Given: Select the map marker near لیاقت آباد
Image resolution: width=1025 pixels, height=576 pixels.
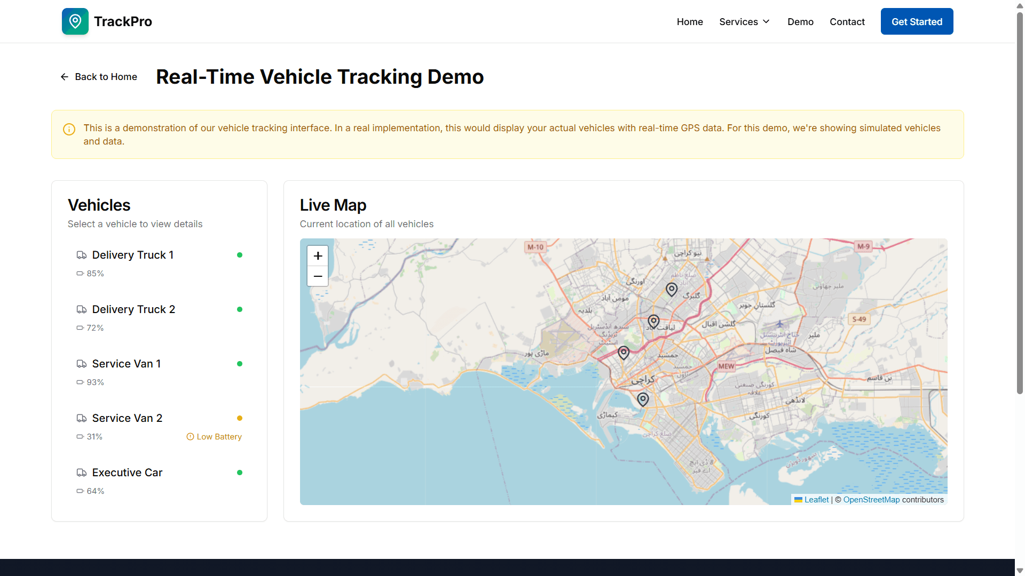Looking at the screenshot, I should tap(653, 322).
